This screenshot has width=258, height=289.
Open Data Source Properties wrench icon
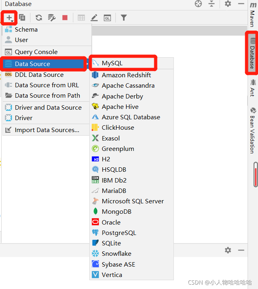(52, 18)
